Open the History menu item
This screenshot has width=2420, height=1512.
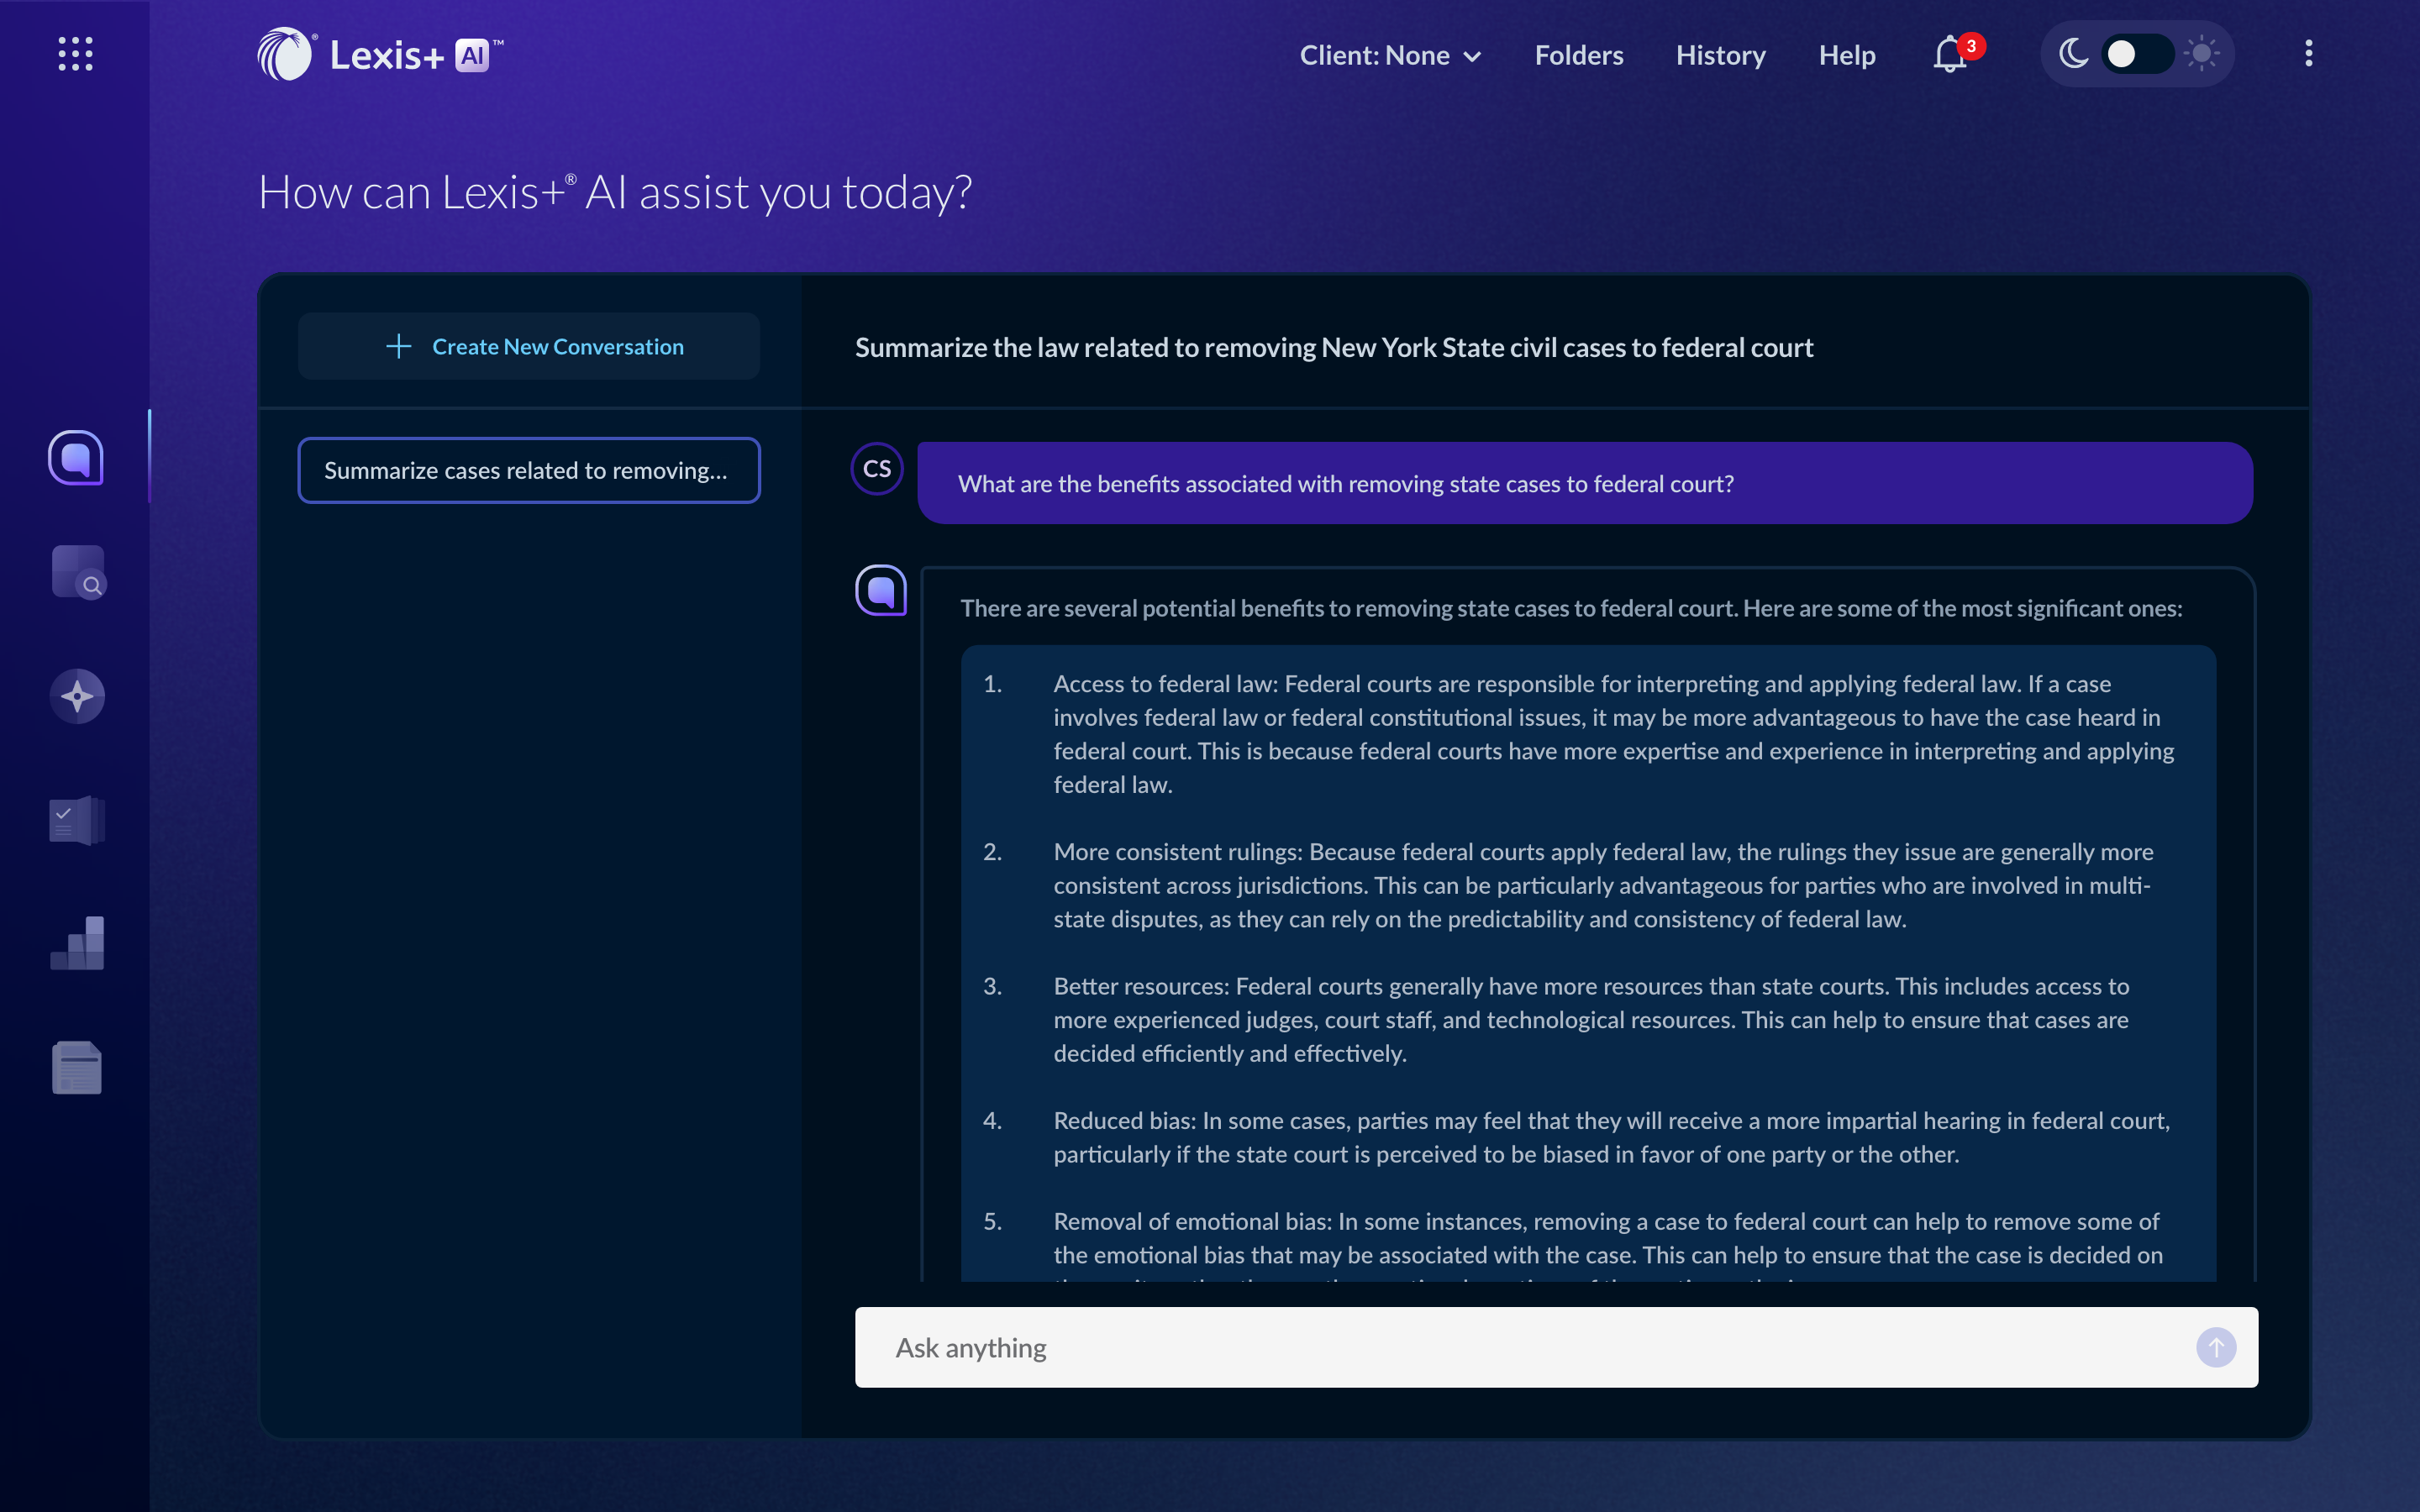coord(1720,55)
